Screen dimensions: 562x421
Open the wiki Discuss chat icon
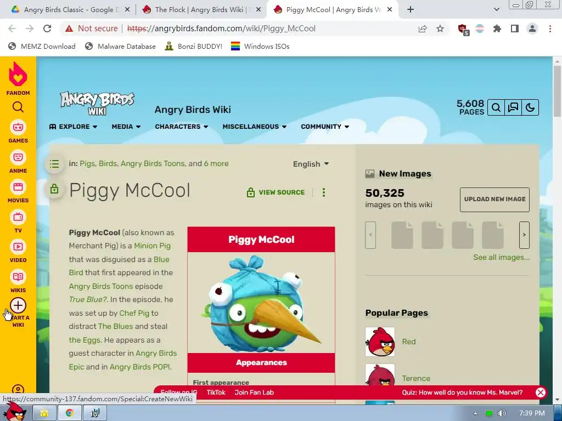coord(513,107)
